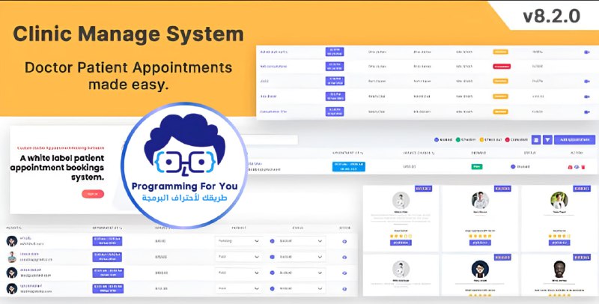Click the Add Appointment button
Viewport: 599px width, 304px height.
click(x=574, y=140)
